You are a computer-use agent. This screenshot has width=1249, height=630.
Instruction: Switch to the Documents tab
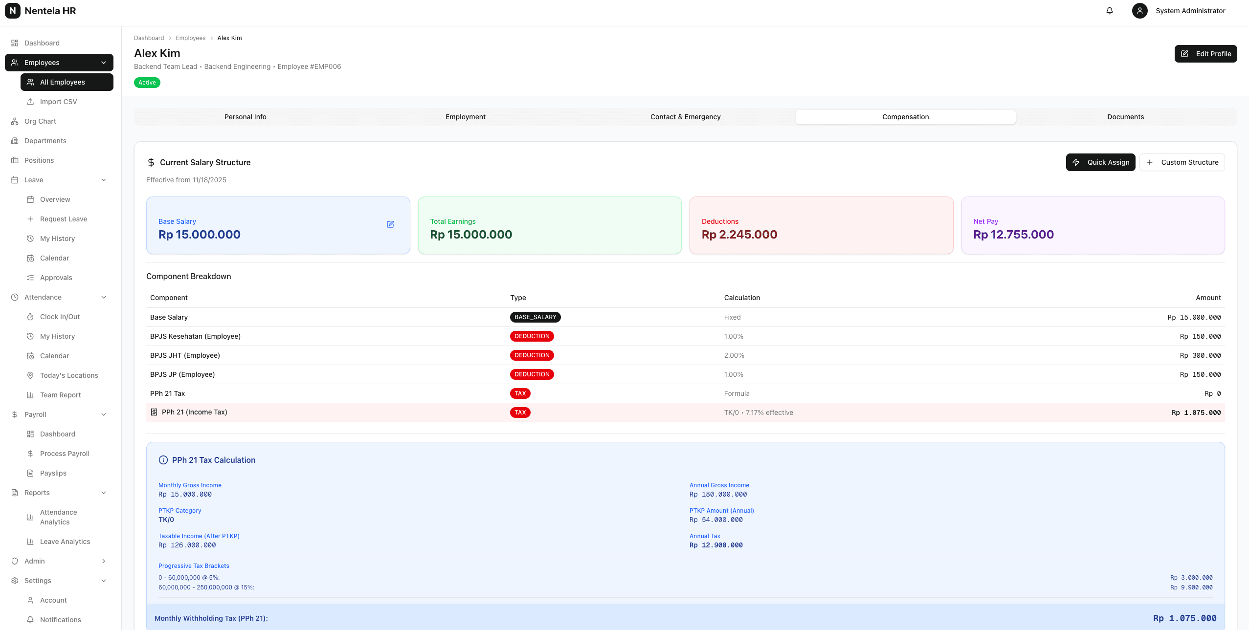point(1125,117)
